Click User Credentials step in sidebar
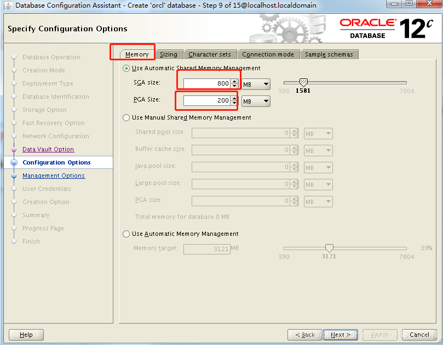443x345 pixels. [47, 189]
